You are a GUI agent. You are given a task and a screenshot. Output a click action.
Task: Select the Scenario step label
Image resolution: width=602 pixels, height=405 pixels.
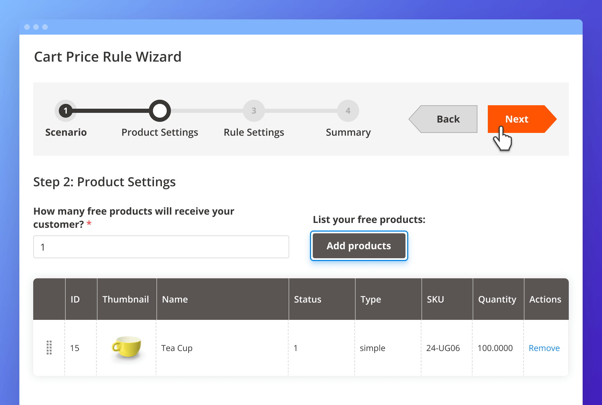click(x=66, y=132)
